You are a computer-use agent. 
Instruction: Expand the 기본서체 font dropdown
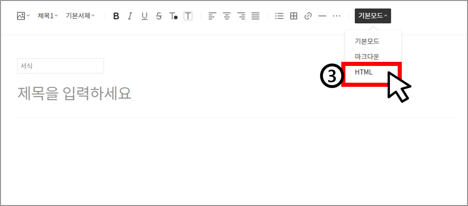point(80,16)
